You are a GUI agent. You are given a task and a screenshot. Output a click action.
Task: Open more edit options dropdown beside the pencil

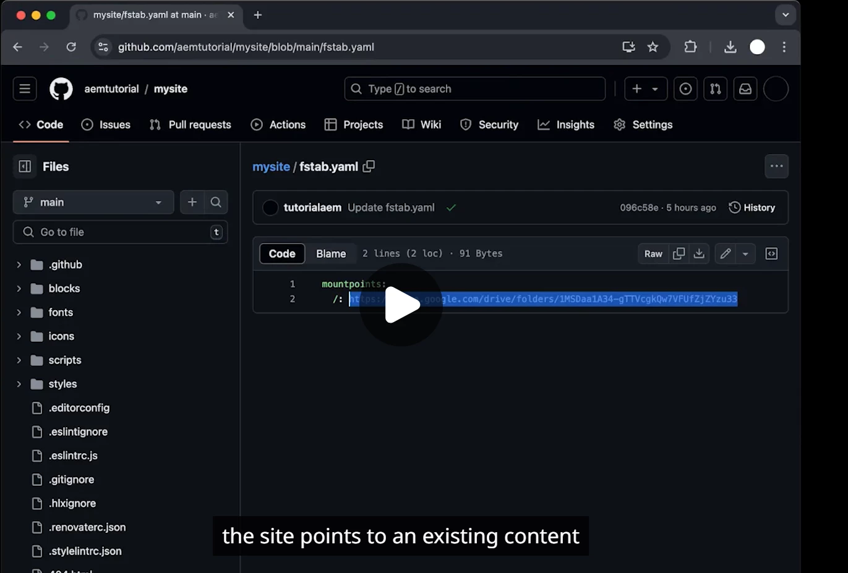coord(745,253)
